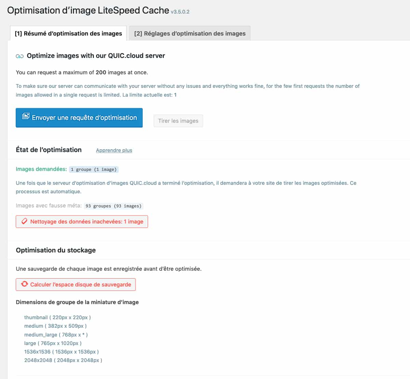Screen dimensions: 410x379
Task: Select the 2048x2048 dimension entry
Action: [x=63, y=360]
